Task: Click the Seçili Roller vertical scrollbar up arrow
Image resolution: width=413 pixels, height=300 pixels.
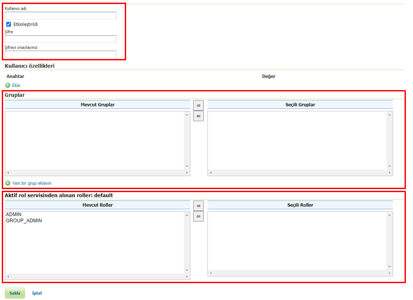Action: click(x=389, y=215)
